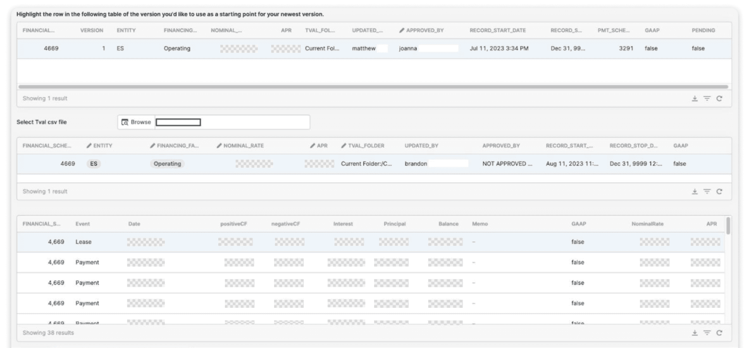The width and height of the screenshot is (749, 348).
Task: Refresh the top version table
Action: pyautogui.click(x=719, y=98)
